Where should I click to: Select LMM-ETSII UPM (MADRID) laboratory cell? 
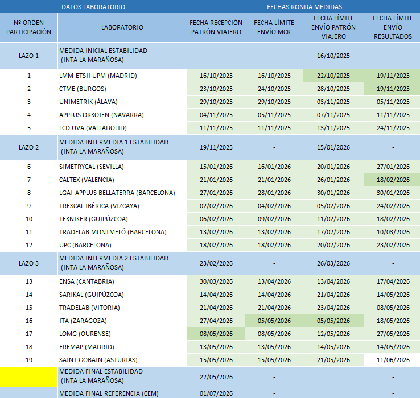(x=122, y=76)
